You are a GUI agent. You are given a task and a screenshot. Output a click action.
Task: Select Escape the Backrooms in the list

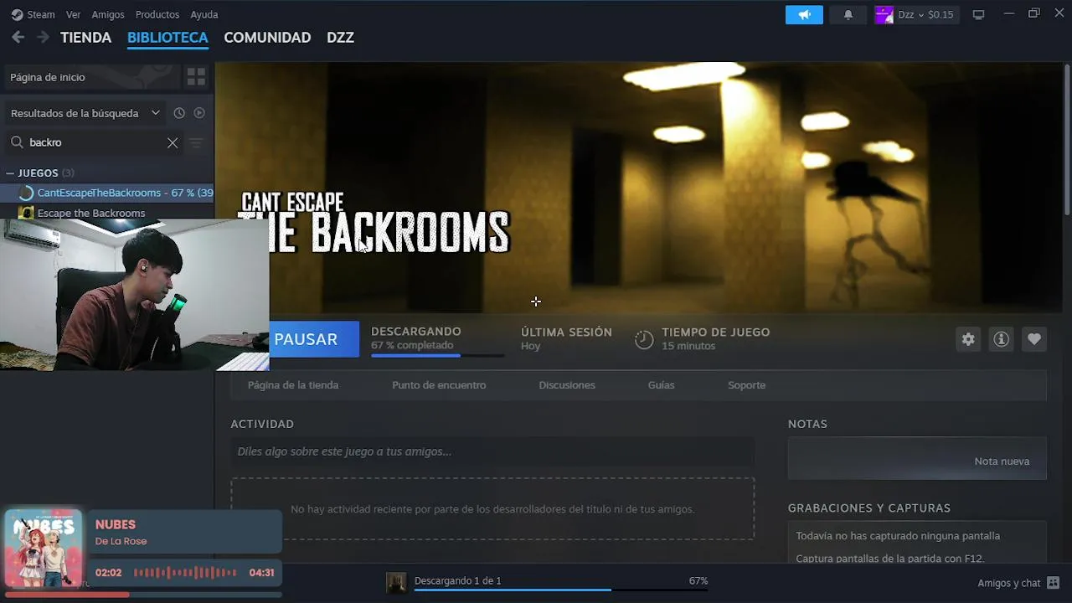[x=91, y=213]
